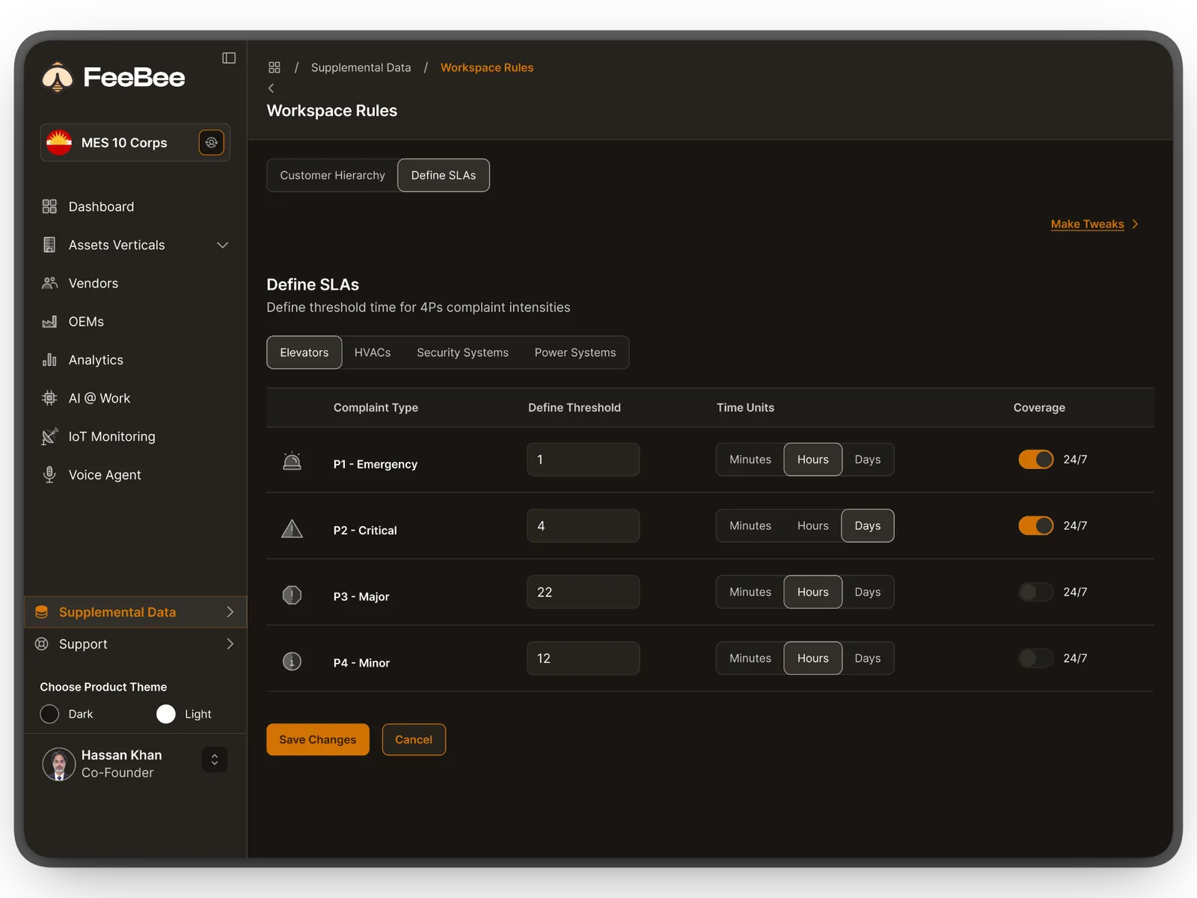Click P2 Critical threshold input
The width and height of the screenshot is (1197, 898).
(x=583, y=526)
